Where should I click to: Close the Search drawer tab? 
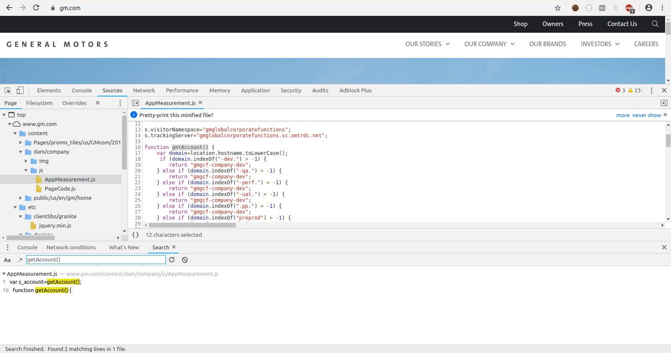[174, 247]
